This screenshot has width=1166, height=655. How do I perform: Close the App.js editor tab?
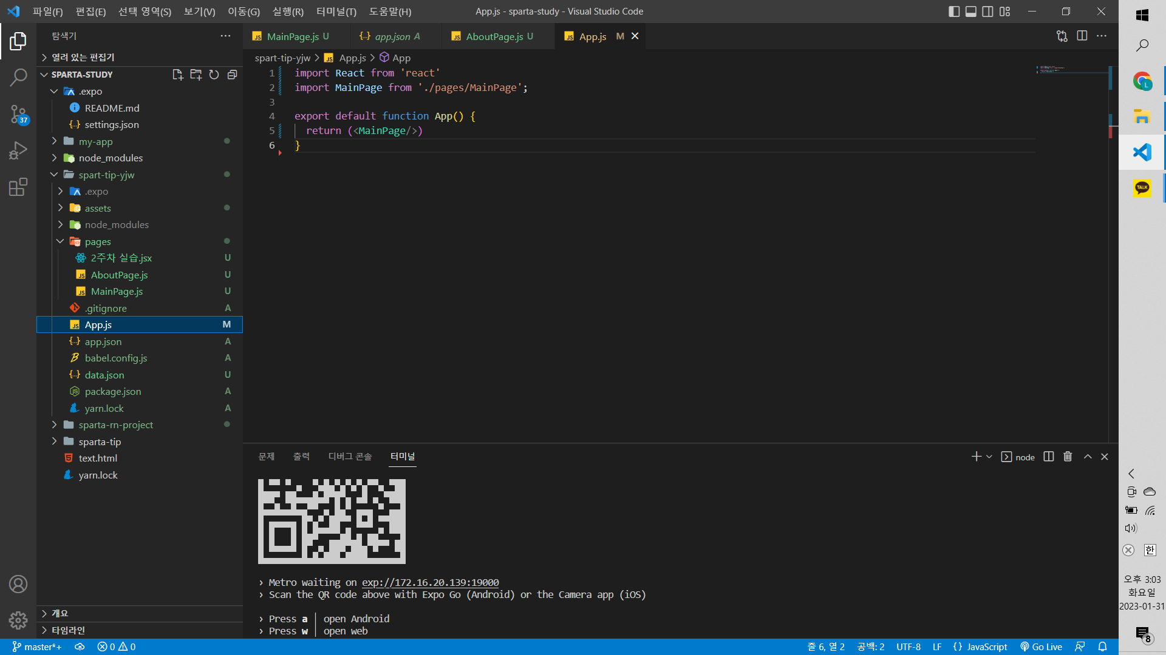tap(635, 36)
